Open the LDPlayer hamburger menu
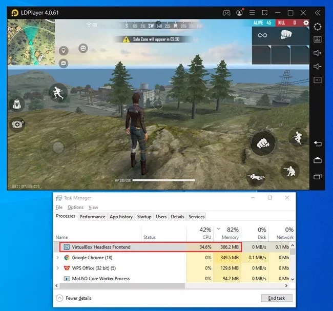Screen dimensions: 333x311 (252, 13)
